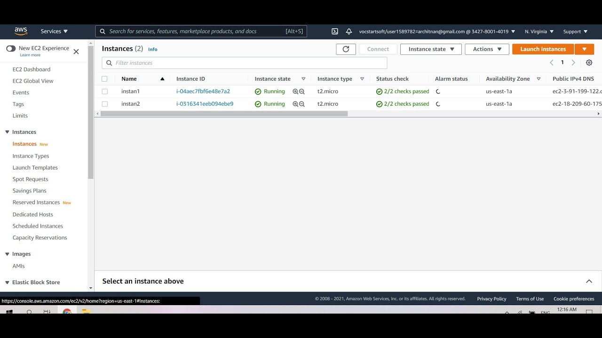Zoom out icon for instan2 state
This screenshot has width=602, height=338.
(x=302, y=104)
